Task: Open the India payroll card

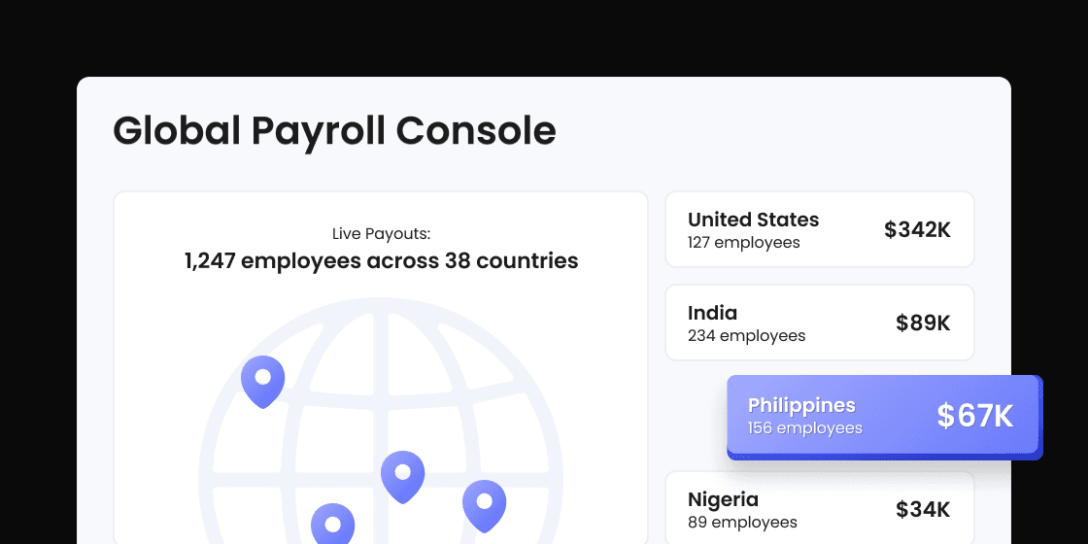Action: [819, 323]
